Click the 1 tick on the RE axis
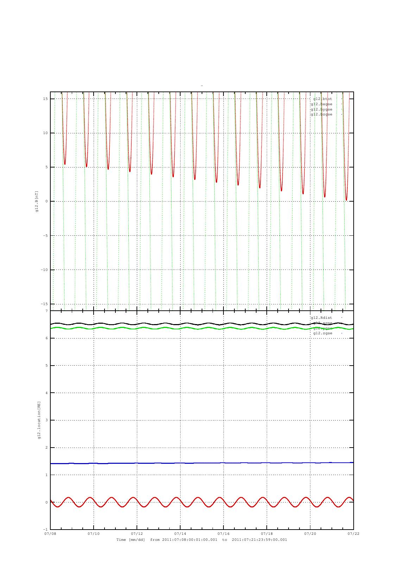398x563 pixels. pyautogui.click(x=46, y=475)
